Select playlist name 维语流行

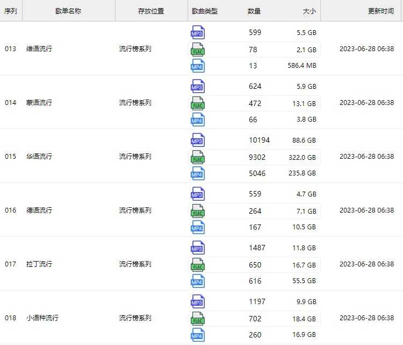tap(39, 48)
